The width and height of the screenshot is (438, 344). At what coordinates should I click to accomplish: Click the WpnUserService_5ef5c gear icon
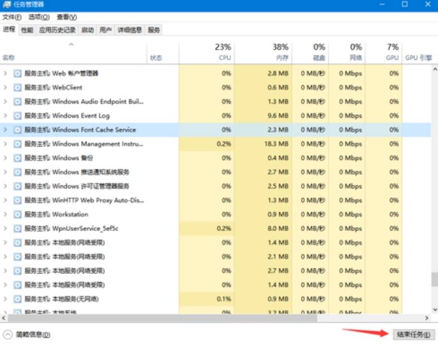[17, 228]
